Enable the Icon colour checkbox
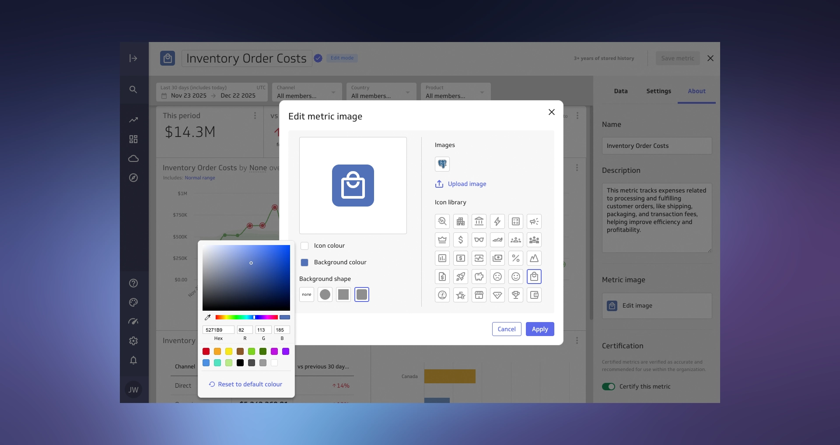Screen dimensions: 840x445 click(304, 245)
